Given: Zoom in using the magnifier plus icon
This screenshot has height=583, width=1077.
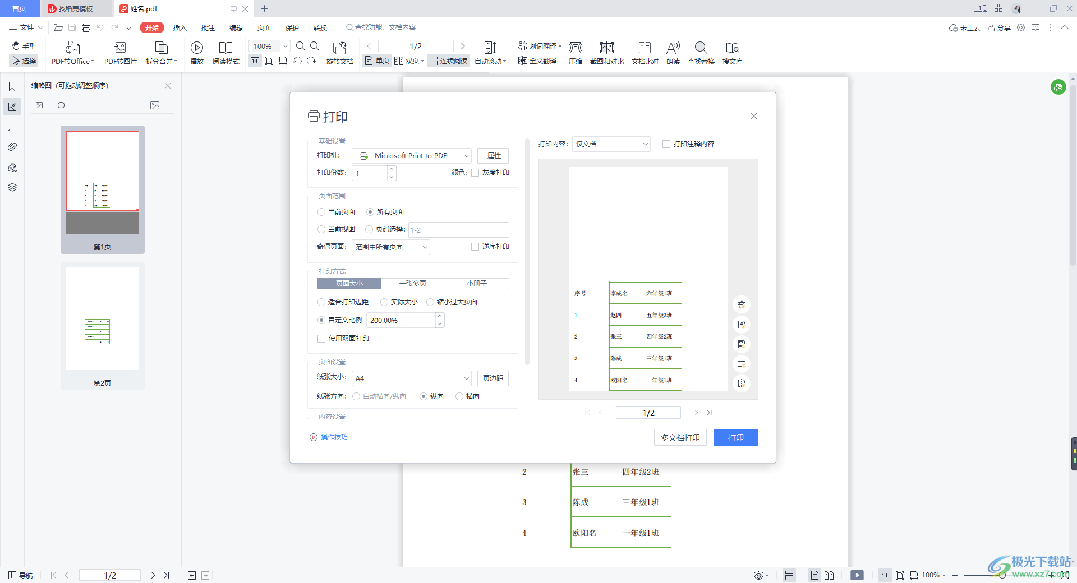Looking at the screenshot, I should 315,46.
